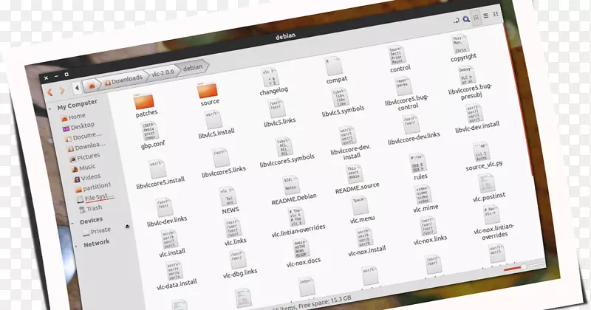Open Pictures in the sidebar
591x310 pixels.
tap(85, 157)
